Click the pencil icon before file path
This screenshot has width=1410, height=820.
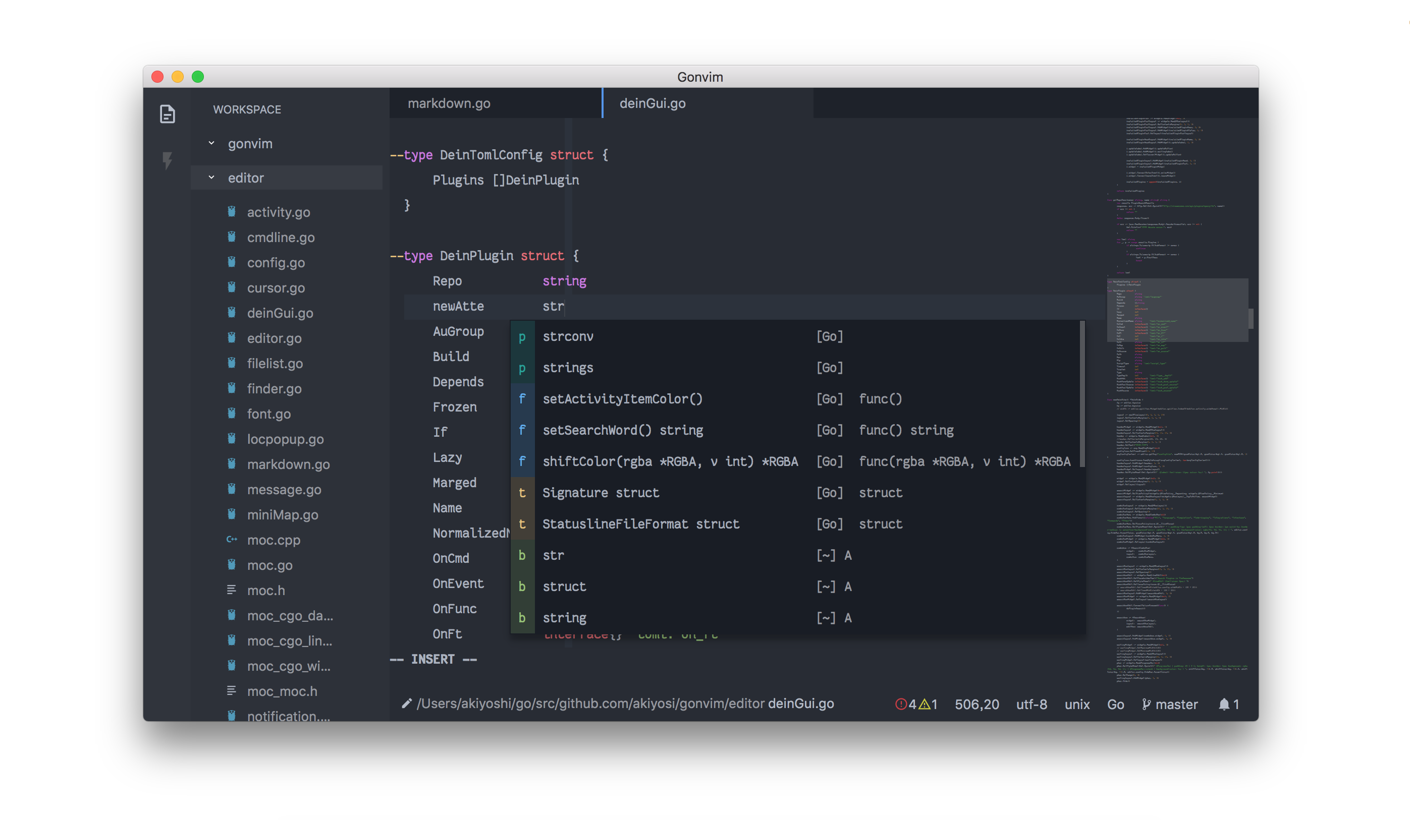pos(407,704)
